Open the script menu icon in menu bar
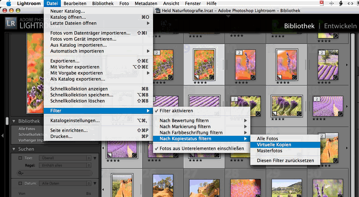The height and width of the screenshot is (197, 359). [x=341, y=3]
